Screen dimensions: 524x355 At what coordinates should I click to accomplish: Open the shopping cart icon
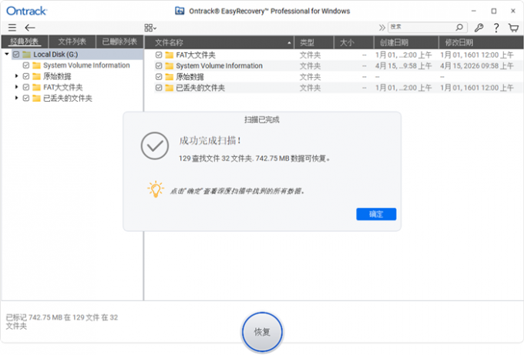point(513,28)
